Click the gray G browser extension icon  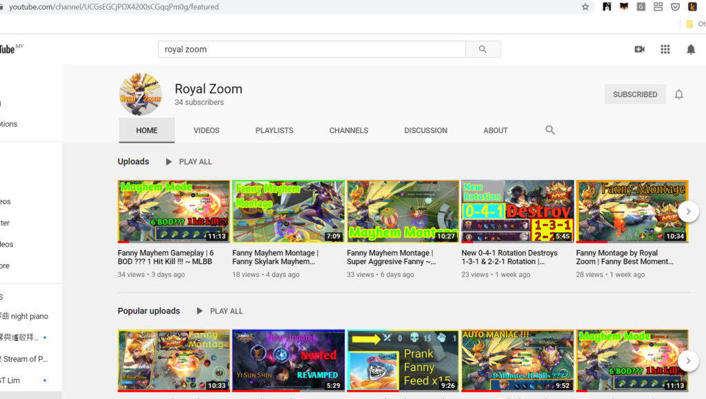pyautogui.click(x=641, y=7)
